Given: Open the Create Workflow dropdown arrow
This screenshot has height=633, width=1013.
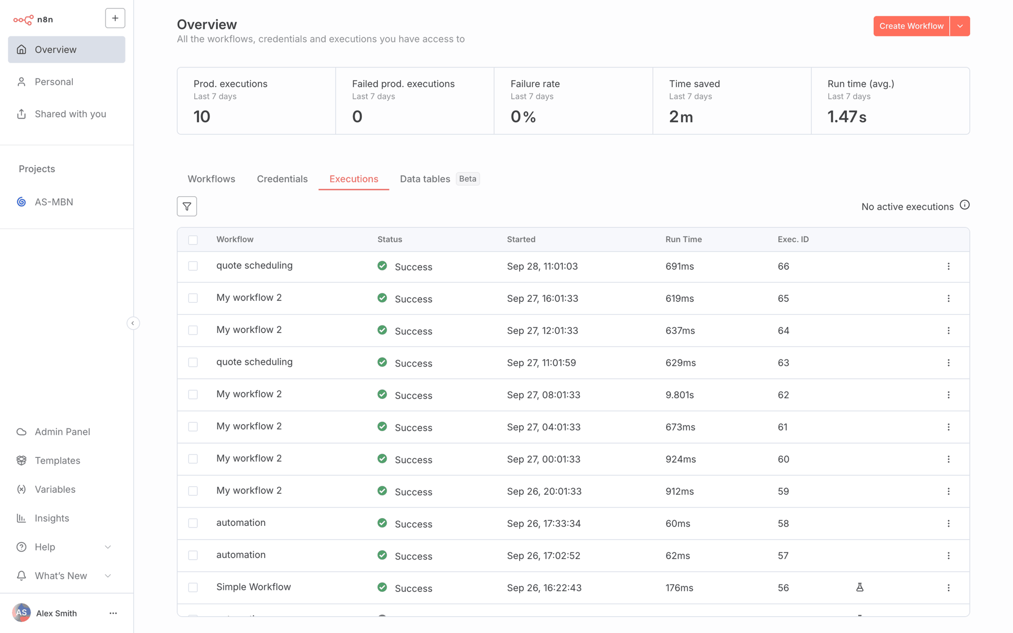Looking at the screenshot, I should point(960,26).
